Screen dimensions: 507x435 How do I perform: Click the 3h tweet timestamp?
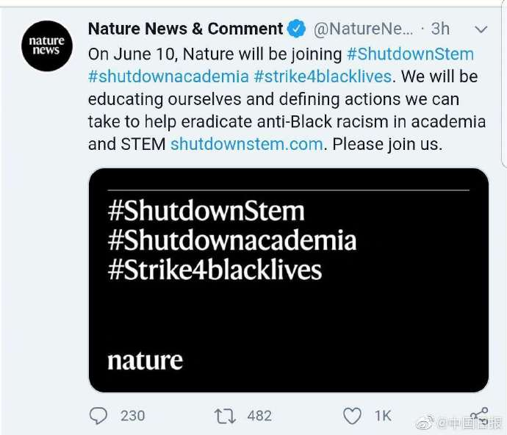440,29
